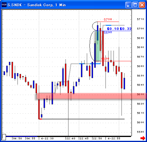The image size is (147, 142).
Task: Click the 22:40 time axis label
Action: 71,138
